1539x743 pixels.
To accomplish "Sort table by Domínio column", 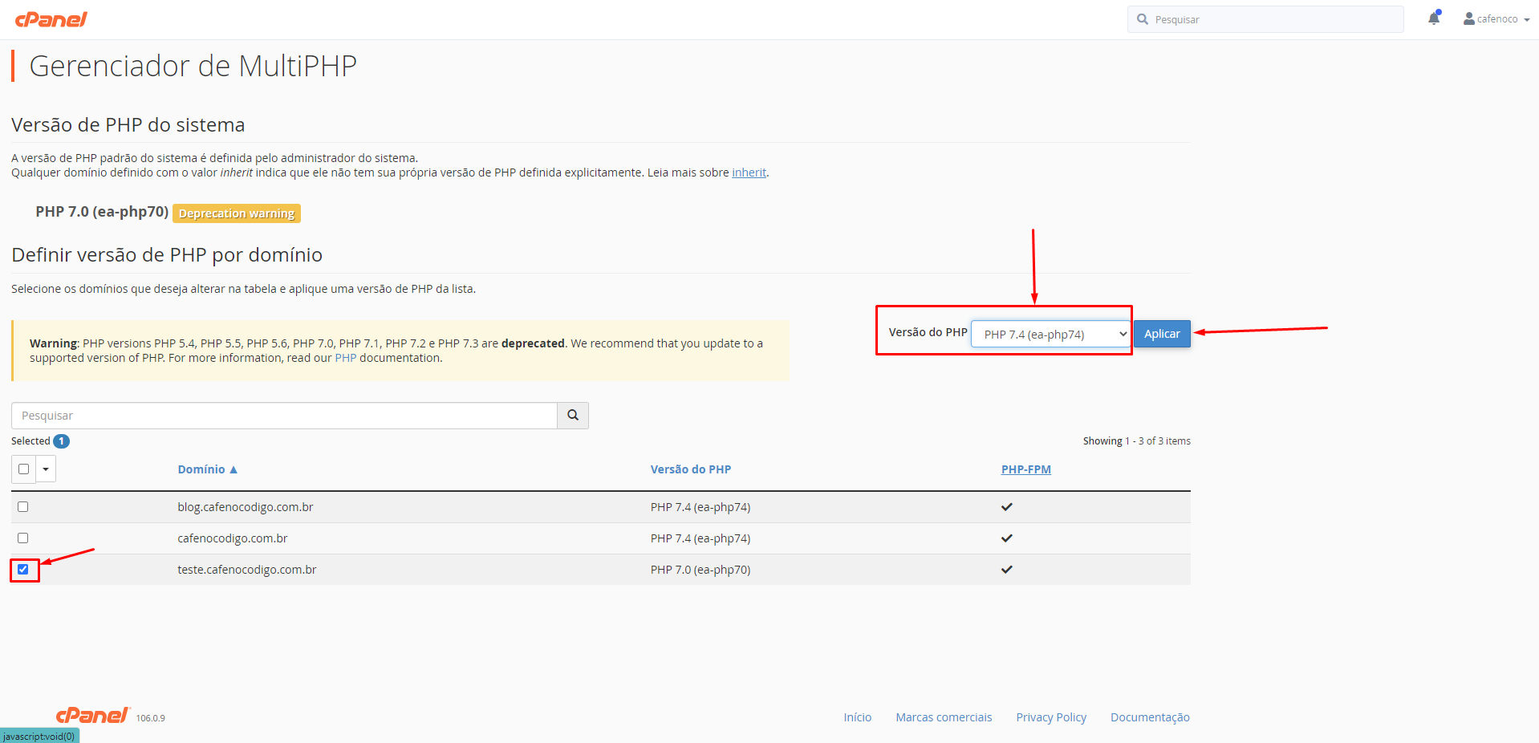I will [207, 469].
